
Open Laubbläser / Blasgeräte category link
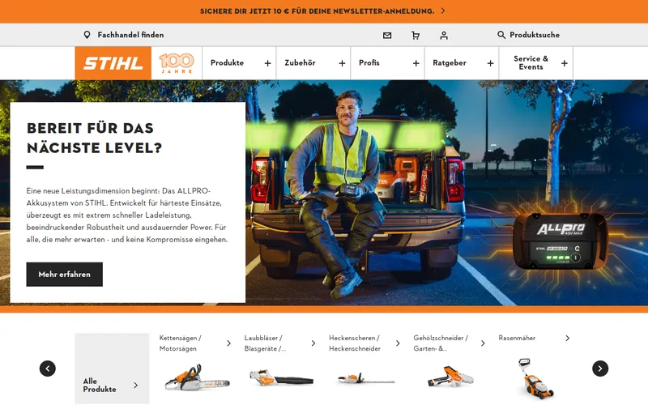[265, 343]
